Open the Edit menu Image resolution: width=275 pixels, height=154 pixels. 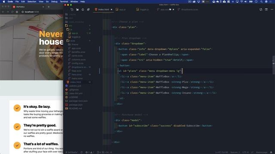[23, 2]
